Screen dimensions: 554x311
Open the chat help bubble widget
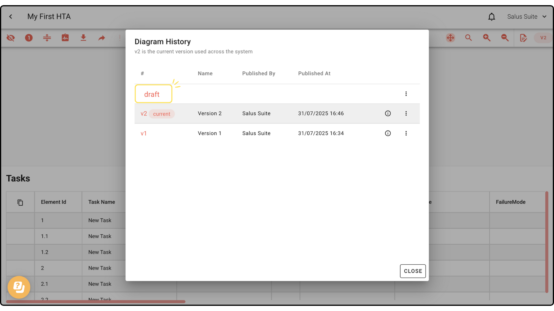(x=19, y=287)
